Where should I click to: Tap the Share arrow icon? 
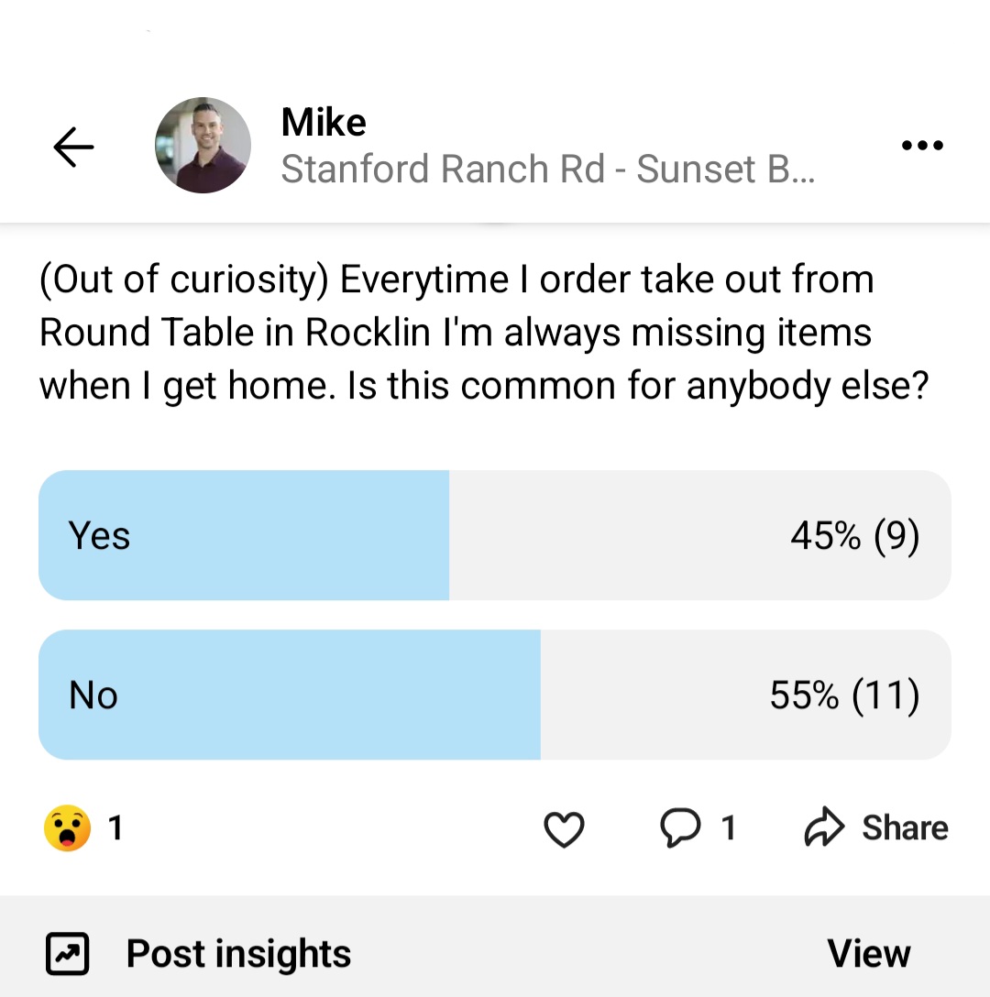pyautogui.click(x=823, y=827)
